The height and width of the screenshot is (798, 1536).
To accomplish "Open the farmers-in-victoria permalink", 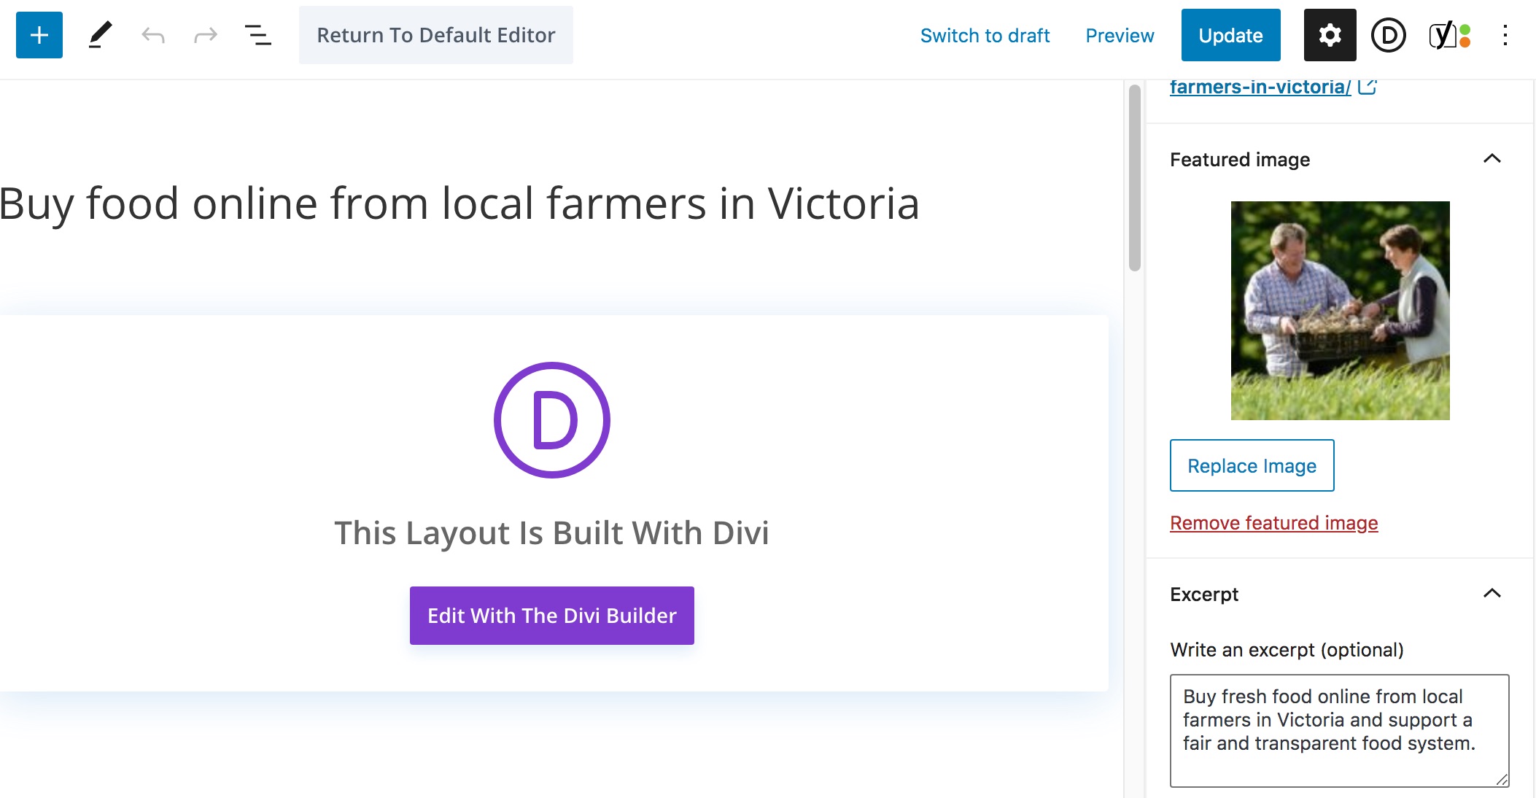I will (1260, 87).
